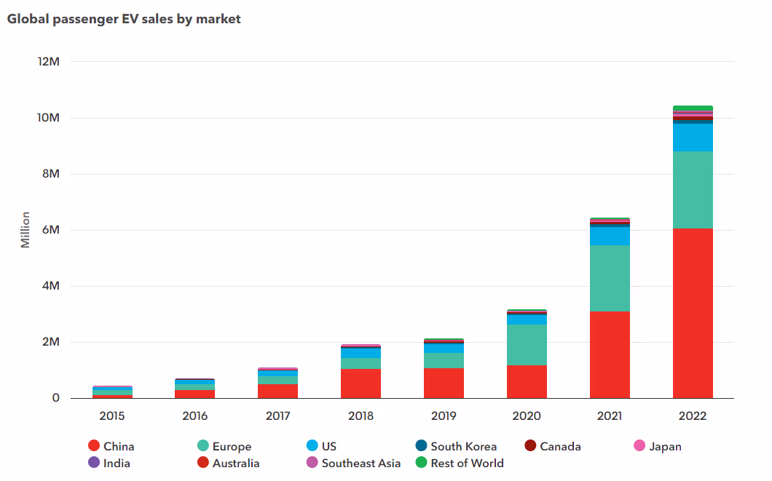Click the 2021 x-axis label
The width and height of the screenshot is (772, 481).
click(610, 416)
